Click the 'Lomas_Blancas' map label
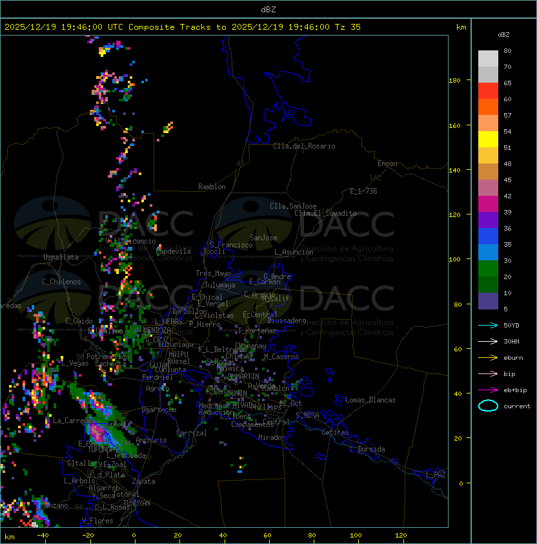 coord(370,400)
